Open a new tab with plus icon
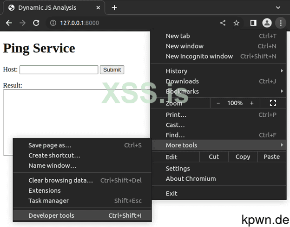Viewport: 290px width, 227px height. pyautogui.click(x=114, y=8)
